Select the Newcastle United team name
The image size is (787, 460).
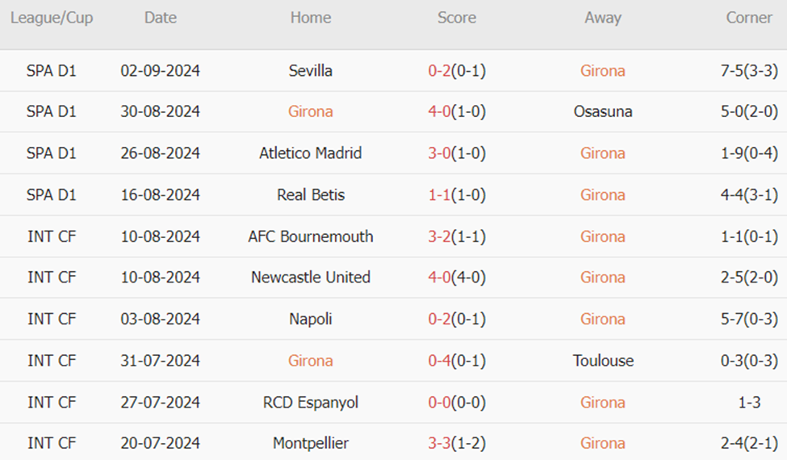coord(311,278)
